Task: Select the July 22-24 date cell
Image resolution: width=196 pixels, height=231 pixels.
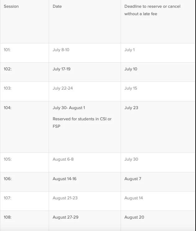Action: [63, 88]
